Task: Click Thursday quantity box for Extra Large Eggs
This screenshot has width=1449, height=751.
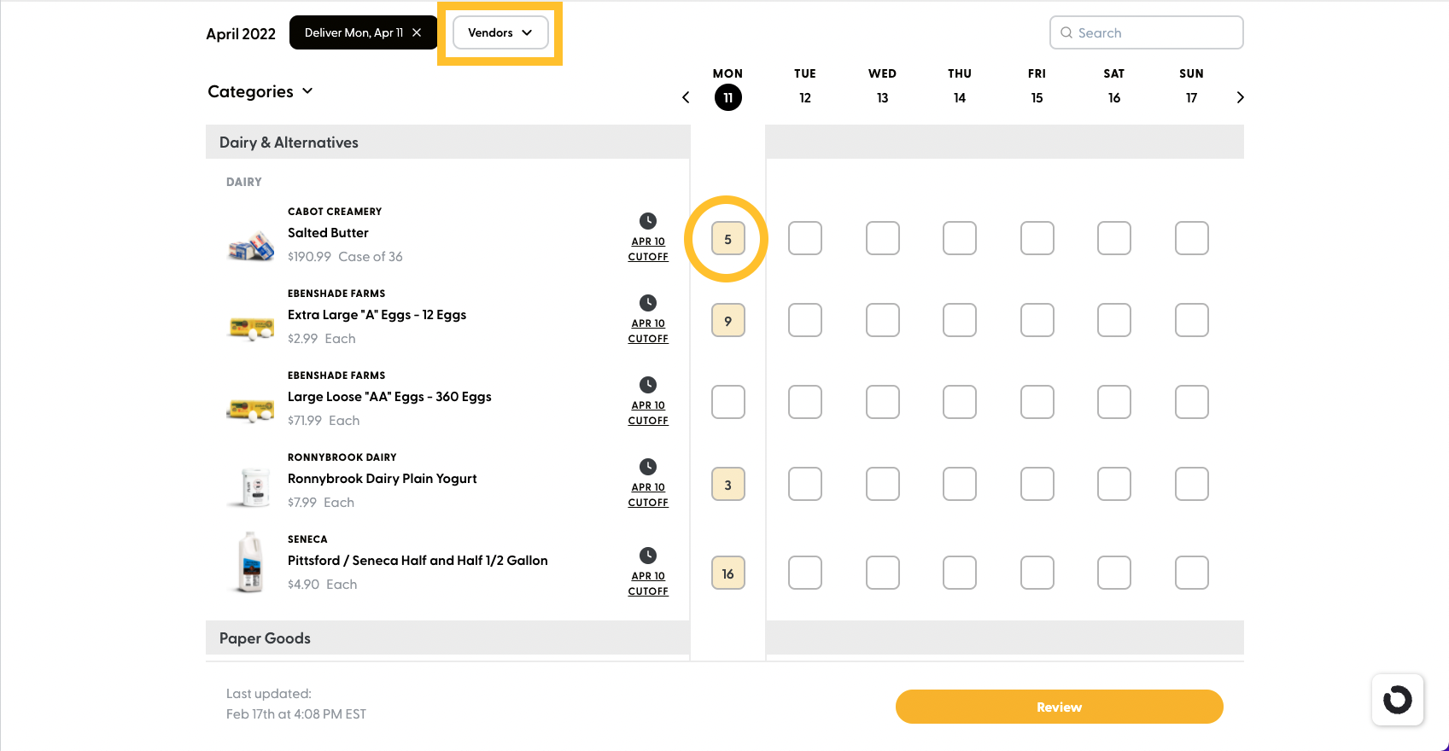Action: [x=960, y=320]
